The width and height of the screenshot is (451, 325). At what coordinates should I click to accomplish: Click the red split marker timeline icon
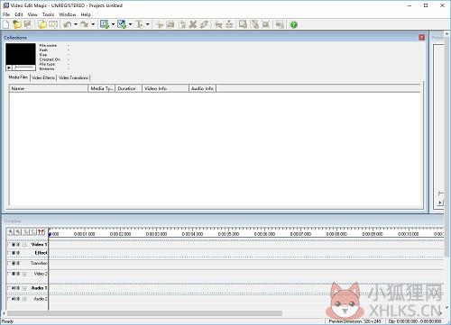[x=41, y=231]
